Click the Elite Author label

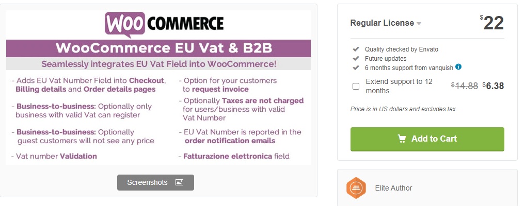tap(393, 188)
